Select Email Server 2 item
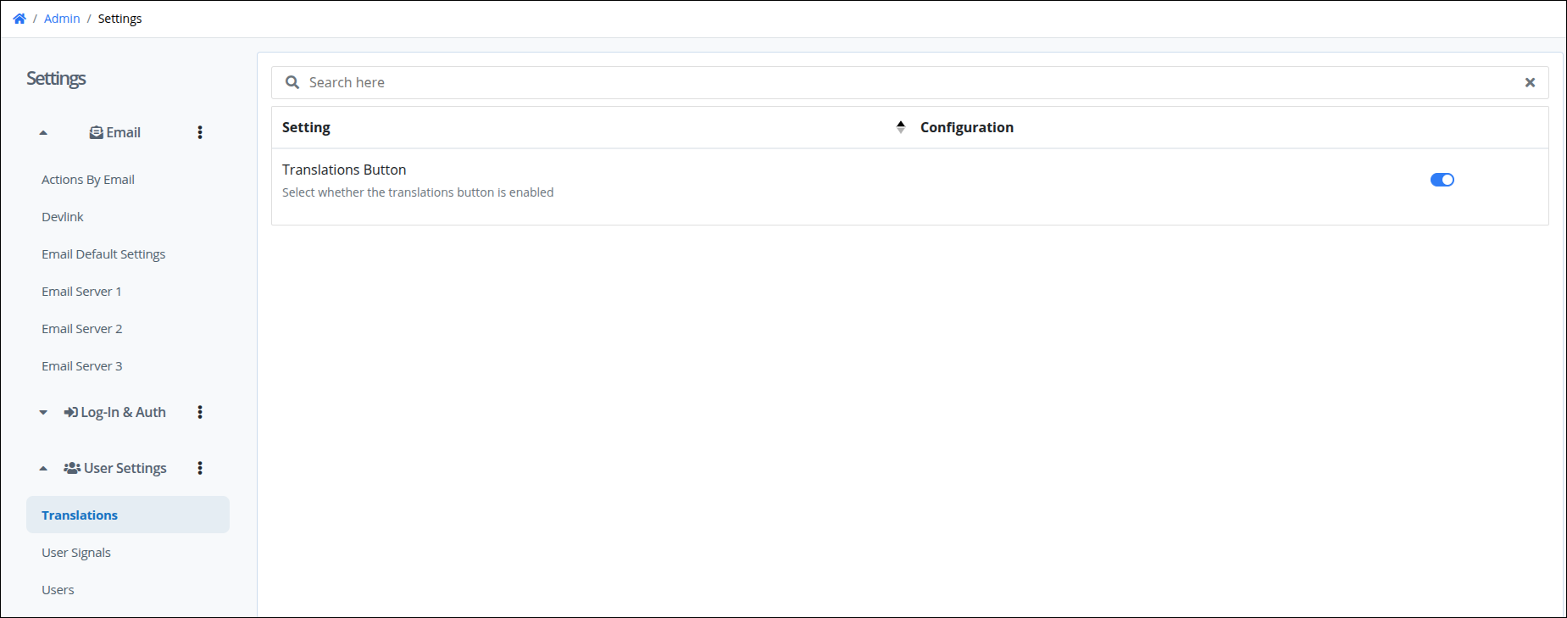The image size is (1567, 618). point(82,329)
